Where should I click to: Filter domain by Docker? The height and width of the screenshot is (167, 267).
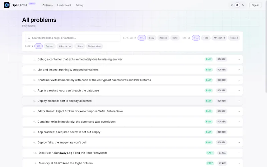(49, 46)
